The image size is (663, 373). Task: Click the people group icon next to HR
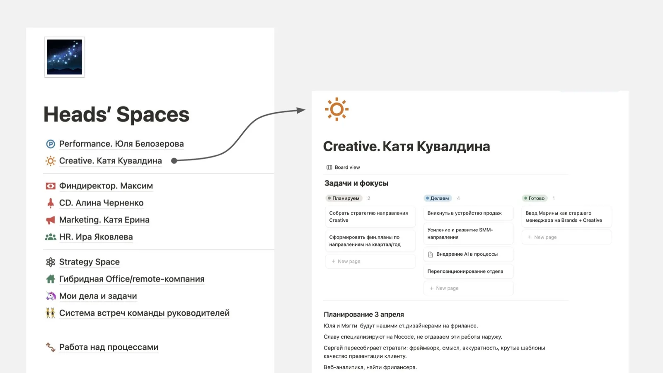[x=51, y=237]
